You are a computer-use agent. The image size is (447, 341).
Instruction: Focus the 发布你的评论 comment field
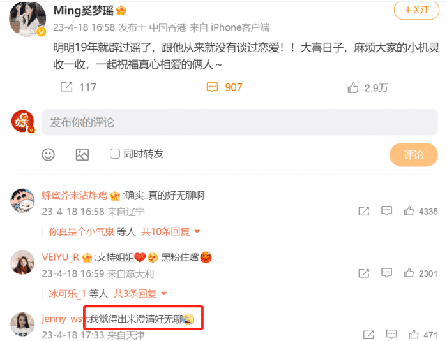(239, 122)
